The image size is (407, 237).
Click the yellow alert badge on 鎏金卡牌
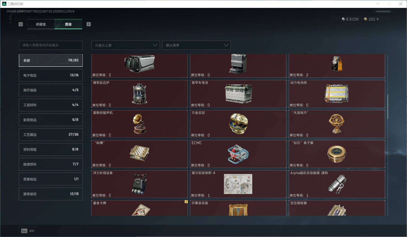[x=186, y=202]
